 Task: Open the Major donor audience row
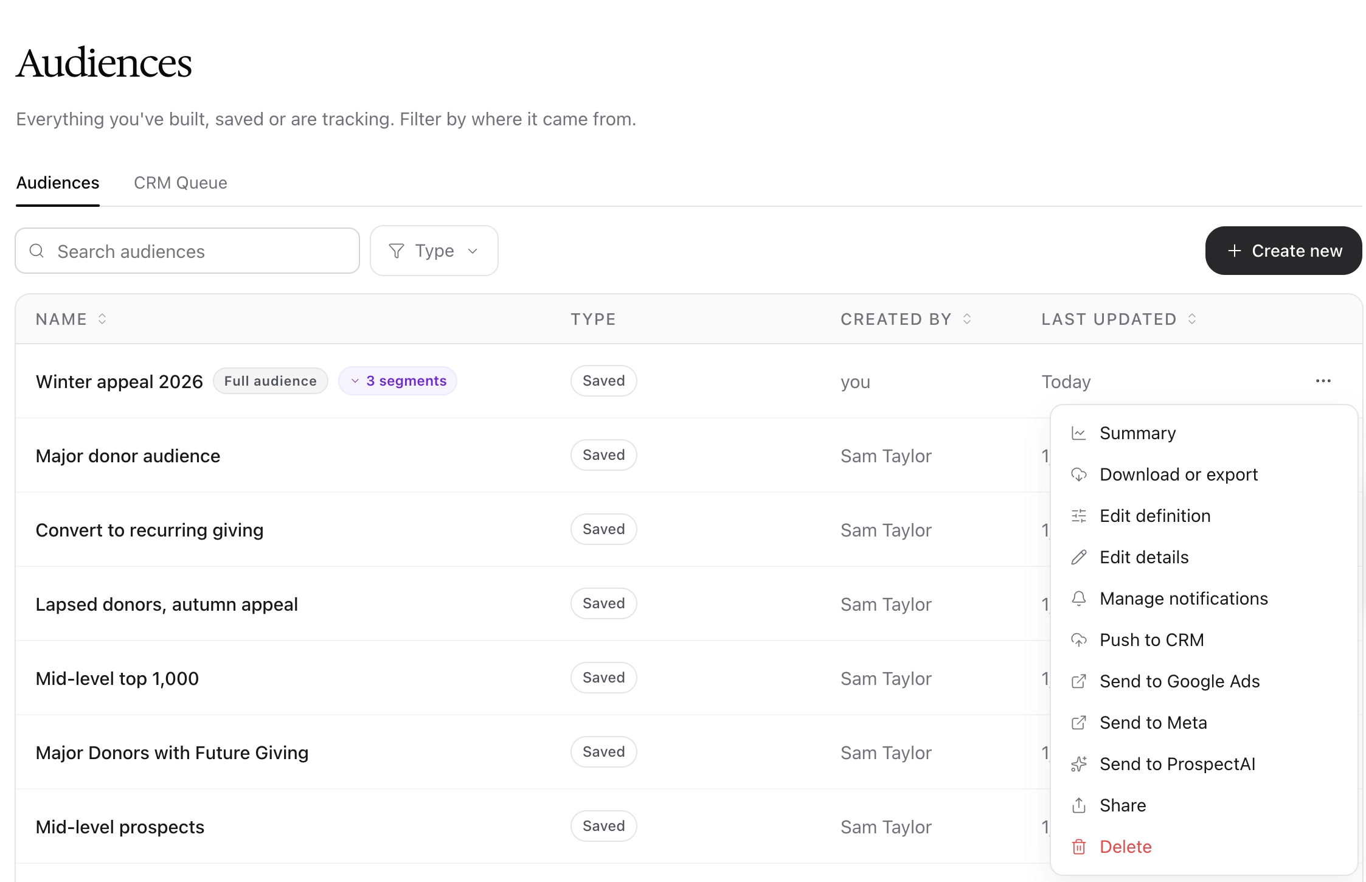(128, 456)
